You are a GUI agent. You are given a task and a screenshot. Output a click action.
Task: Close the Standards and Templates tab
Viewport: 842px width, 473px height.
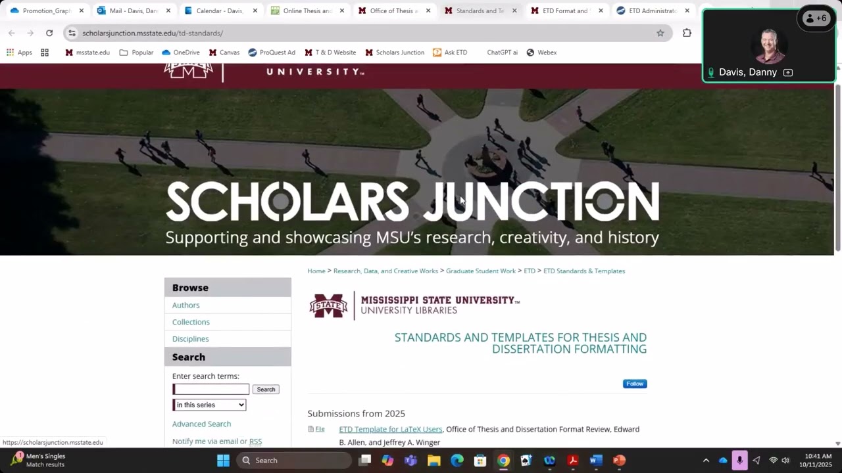point(514,11)
